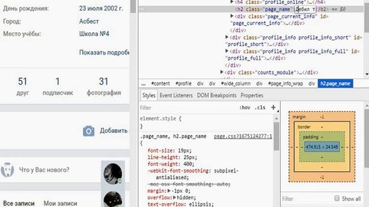Expand the h4 profile_online node
The height and width of the screenshot is (207, 369).
tap(232, 2)
